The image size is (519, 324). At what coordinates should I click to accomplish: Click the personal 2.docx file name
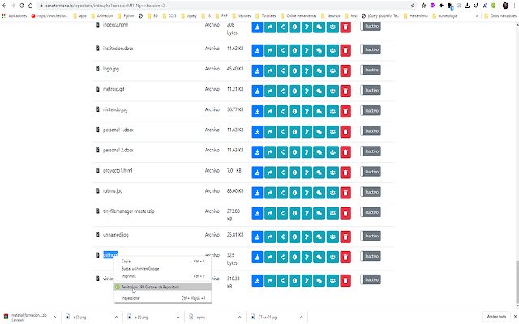pos(118,150)
